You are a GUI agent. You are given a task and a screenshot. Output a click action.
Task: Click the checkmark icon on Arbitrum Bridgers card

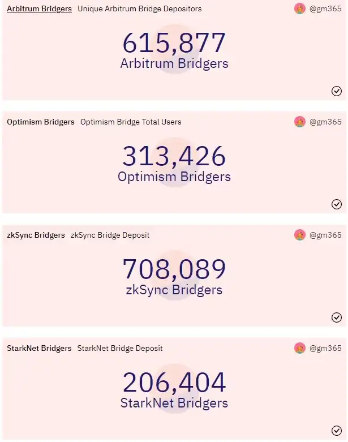tap(337, 91)
